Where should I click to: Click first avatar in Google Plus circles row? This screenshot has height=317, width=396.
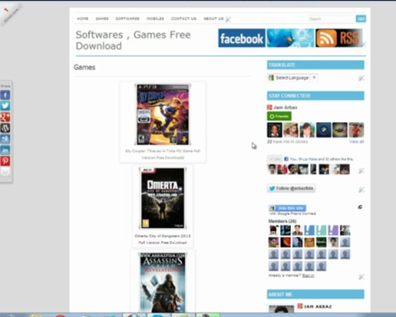(x=274, y=130)
